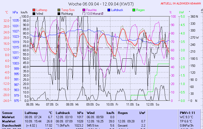Click the chart title Woche 06.09.04 - 12.09.04
The image size is (203, 129).
point(101,4)
